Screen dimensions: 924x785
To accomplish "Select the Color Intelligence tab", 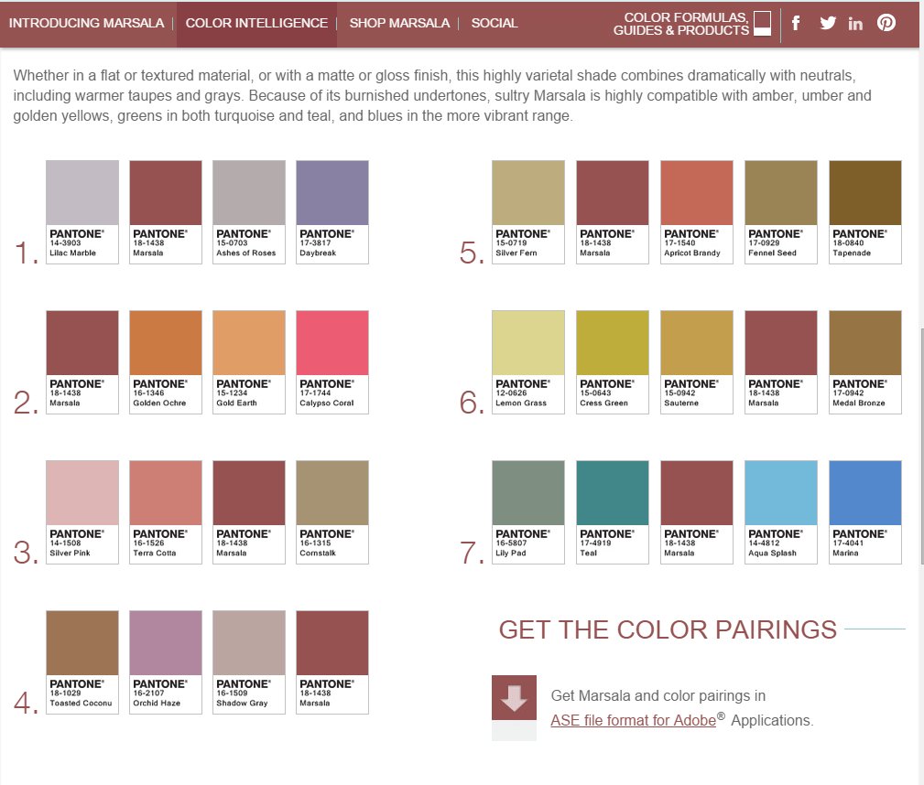I will (256, 23).
